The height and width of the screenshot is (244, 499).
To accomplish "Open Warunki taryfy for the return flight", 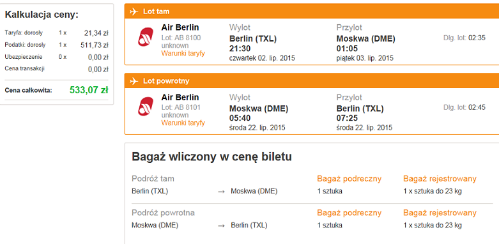I will 183,123.
